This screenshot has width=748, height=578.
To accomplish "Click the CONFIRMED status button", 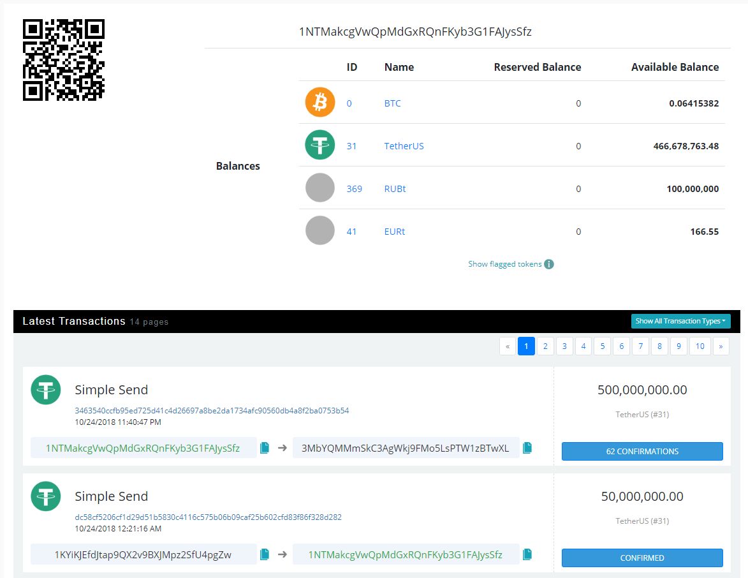I will pyautogui.click(x=642, y=558).
